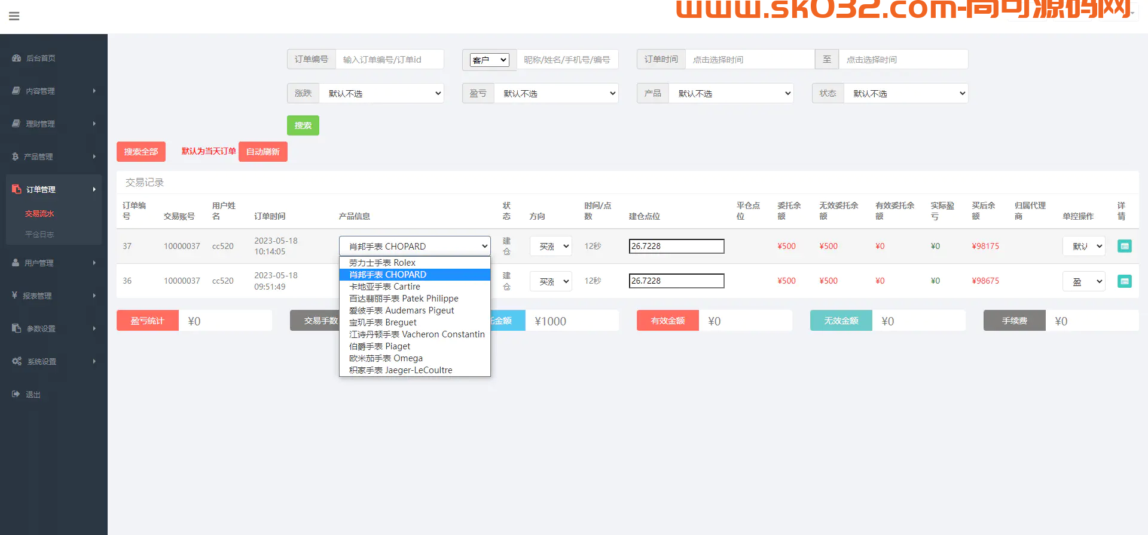Select the highlighted 肖邦手表 CHOPARD option

415,275
